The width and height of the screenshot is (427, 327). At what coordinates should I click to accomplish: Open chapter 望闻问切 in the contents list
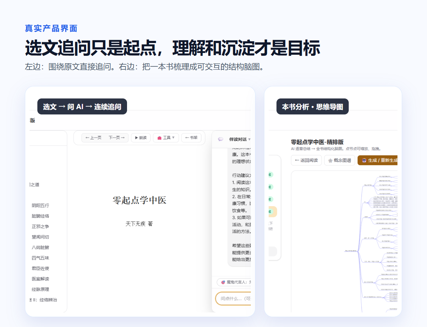pos(40,237)
